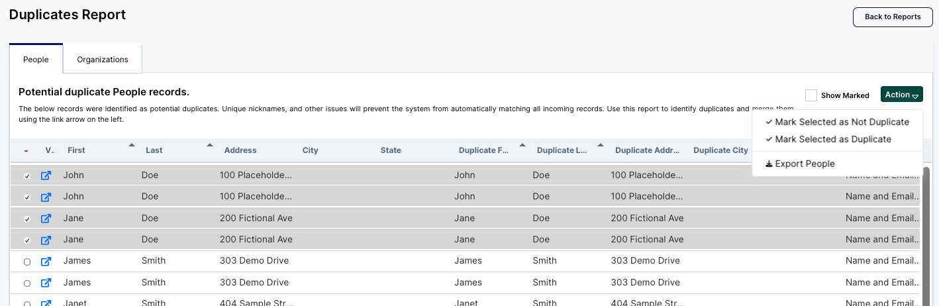Switch to the Organizations tab

(103, 60)
